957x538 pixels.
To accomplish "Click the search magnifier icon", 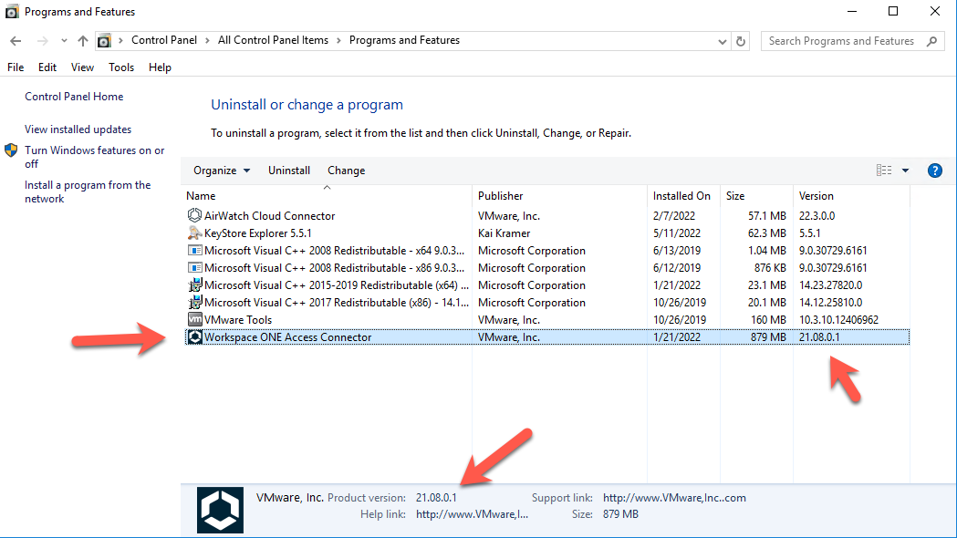I will pos(931,41).
